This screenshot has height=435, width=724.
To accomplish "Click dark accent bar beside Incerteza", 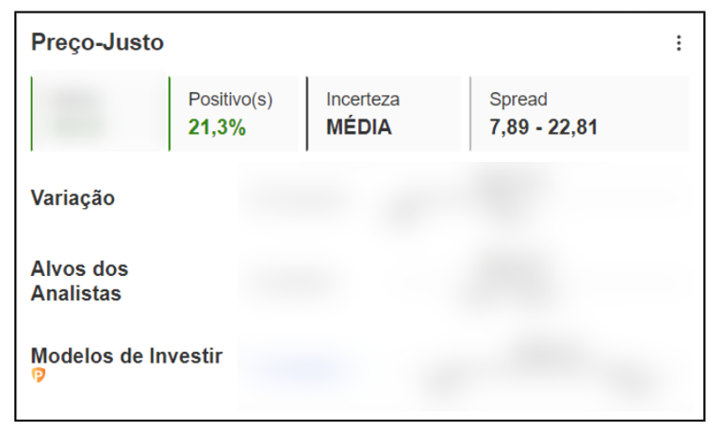I will tap(307, 114).
